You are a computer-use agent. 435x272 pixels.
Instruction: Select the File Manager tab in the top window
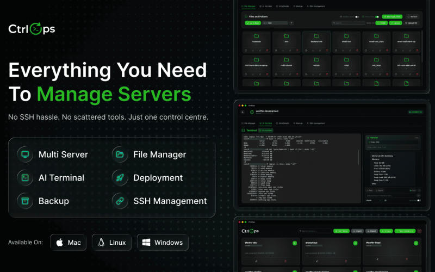tap(248, 6)
